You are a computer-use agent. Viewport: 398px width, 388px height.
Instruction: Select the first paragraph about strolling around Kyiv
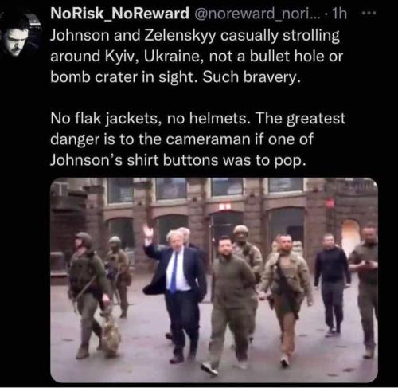point(197,56)
